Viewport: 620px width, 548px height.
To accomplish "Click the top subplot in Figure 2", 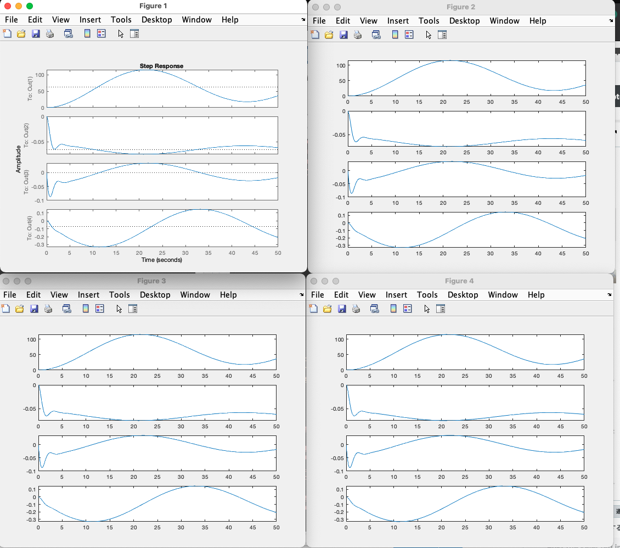I will click(466, 79).
